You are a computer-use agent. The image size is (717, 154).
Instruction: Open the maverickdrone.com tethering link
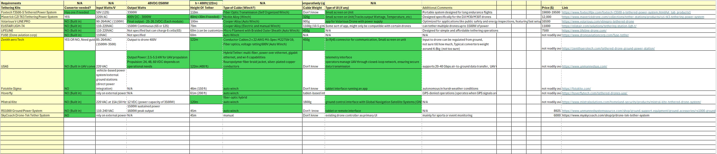coord(633,17)
